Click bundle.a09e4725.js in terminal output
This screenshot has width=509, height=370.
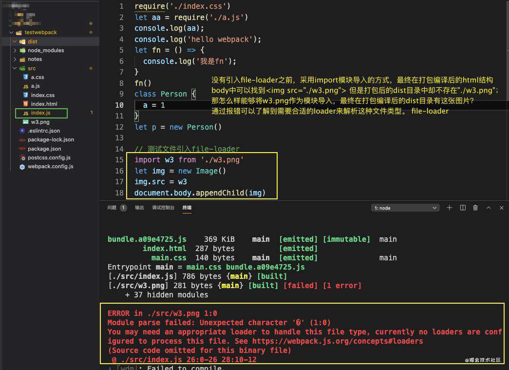coord(147,239)
